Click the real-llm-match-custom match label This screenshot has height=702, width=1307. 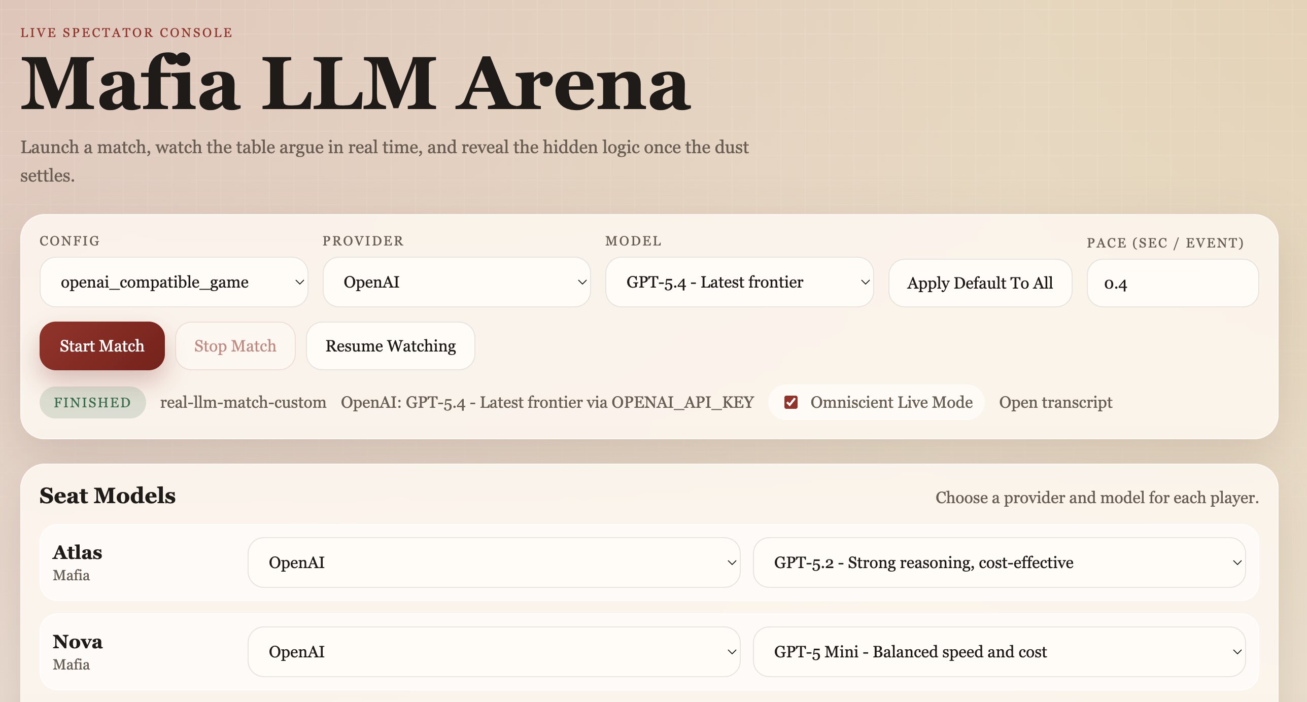(x=244, y=402)
